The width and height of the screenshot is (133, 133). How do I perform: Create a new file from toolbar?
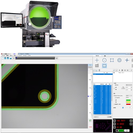coord(3,58)
